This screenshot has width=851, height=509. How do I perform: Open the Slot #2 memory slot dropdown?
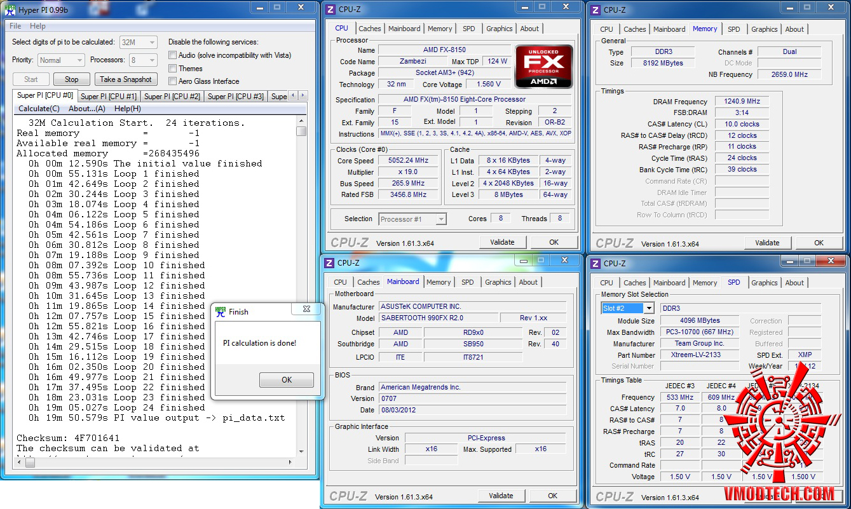coord(628,308)
